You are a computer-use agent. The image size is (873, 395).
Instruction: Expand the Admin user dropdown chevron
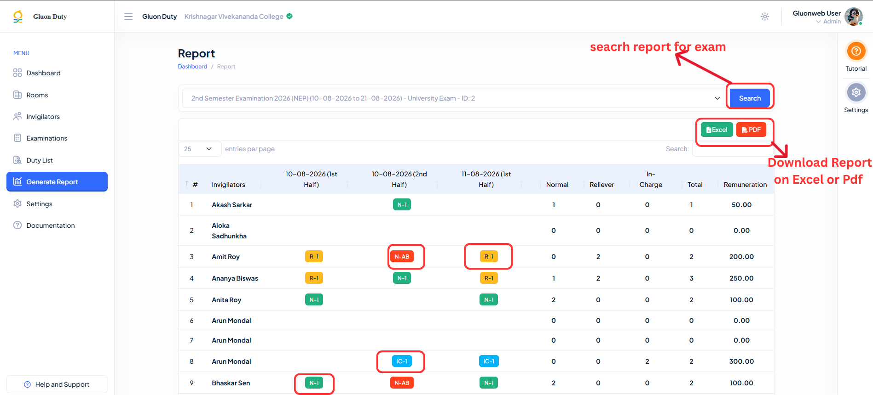pyautogui.click(x=818, y=22)
